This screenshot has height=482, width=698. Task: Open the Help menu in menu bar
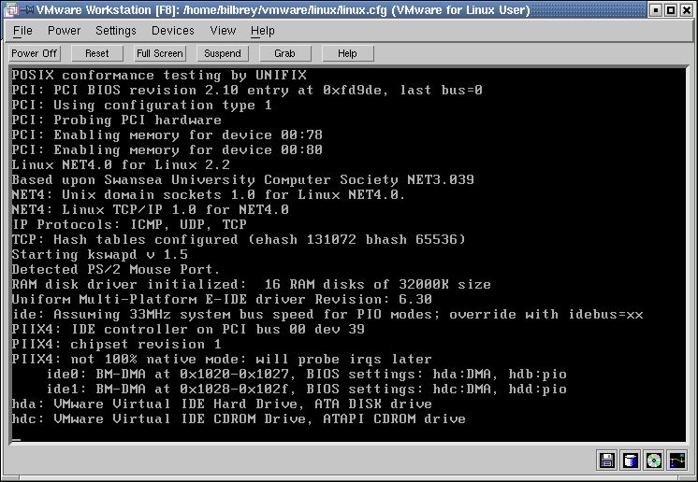263,31
